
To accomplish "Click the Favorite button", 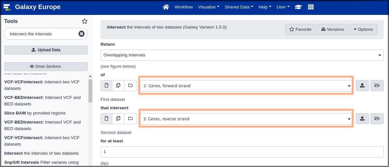I will tap(300, 30).
